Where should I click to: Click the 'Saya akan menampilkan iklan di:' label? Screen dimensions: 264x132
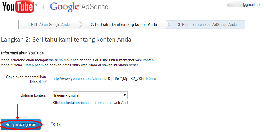click(26, 80)
